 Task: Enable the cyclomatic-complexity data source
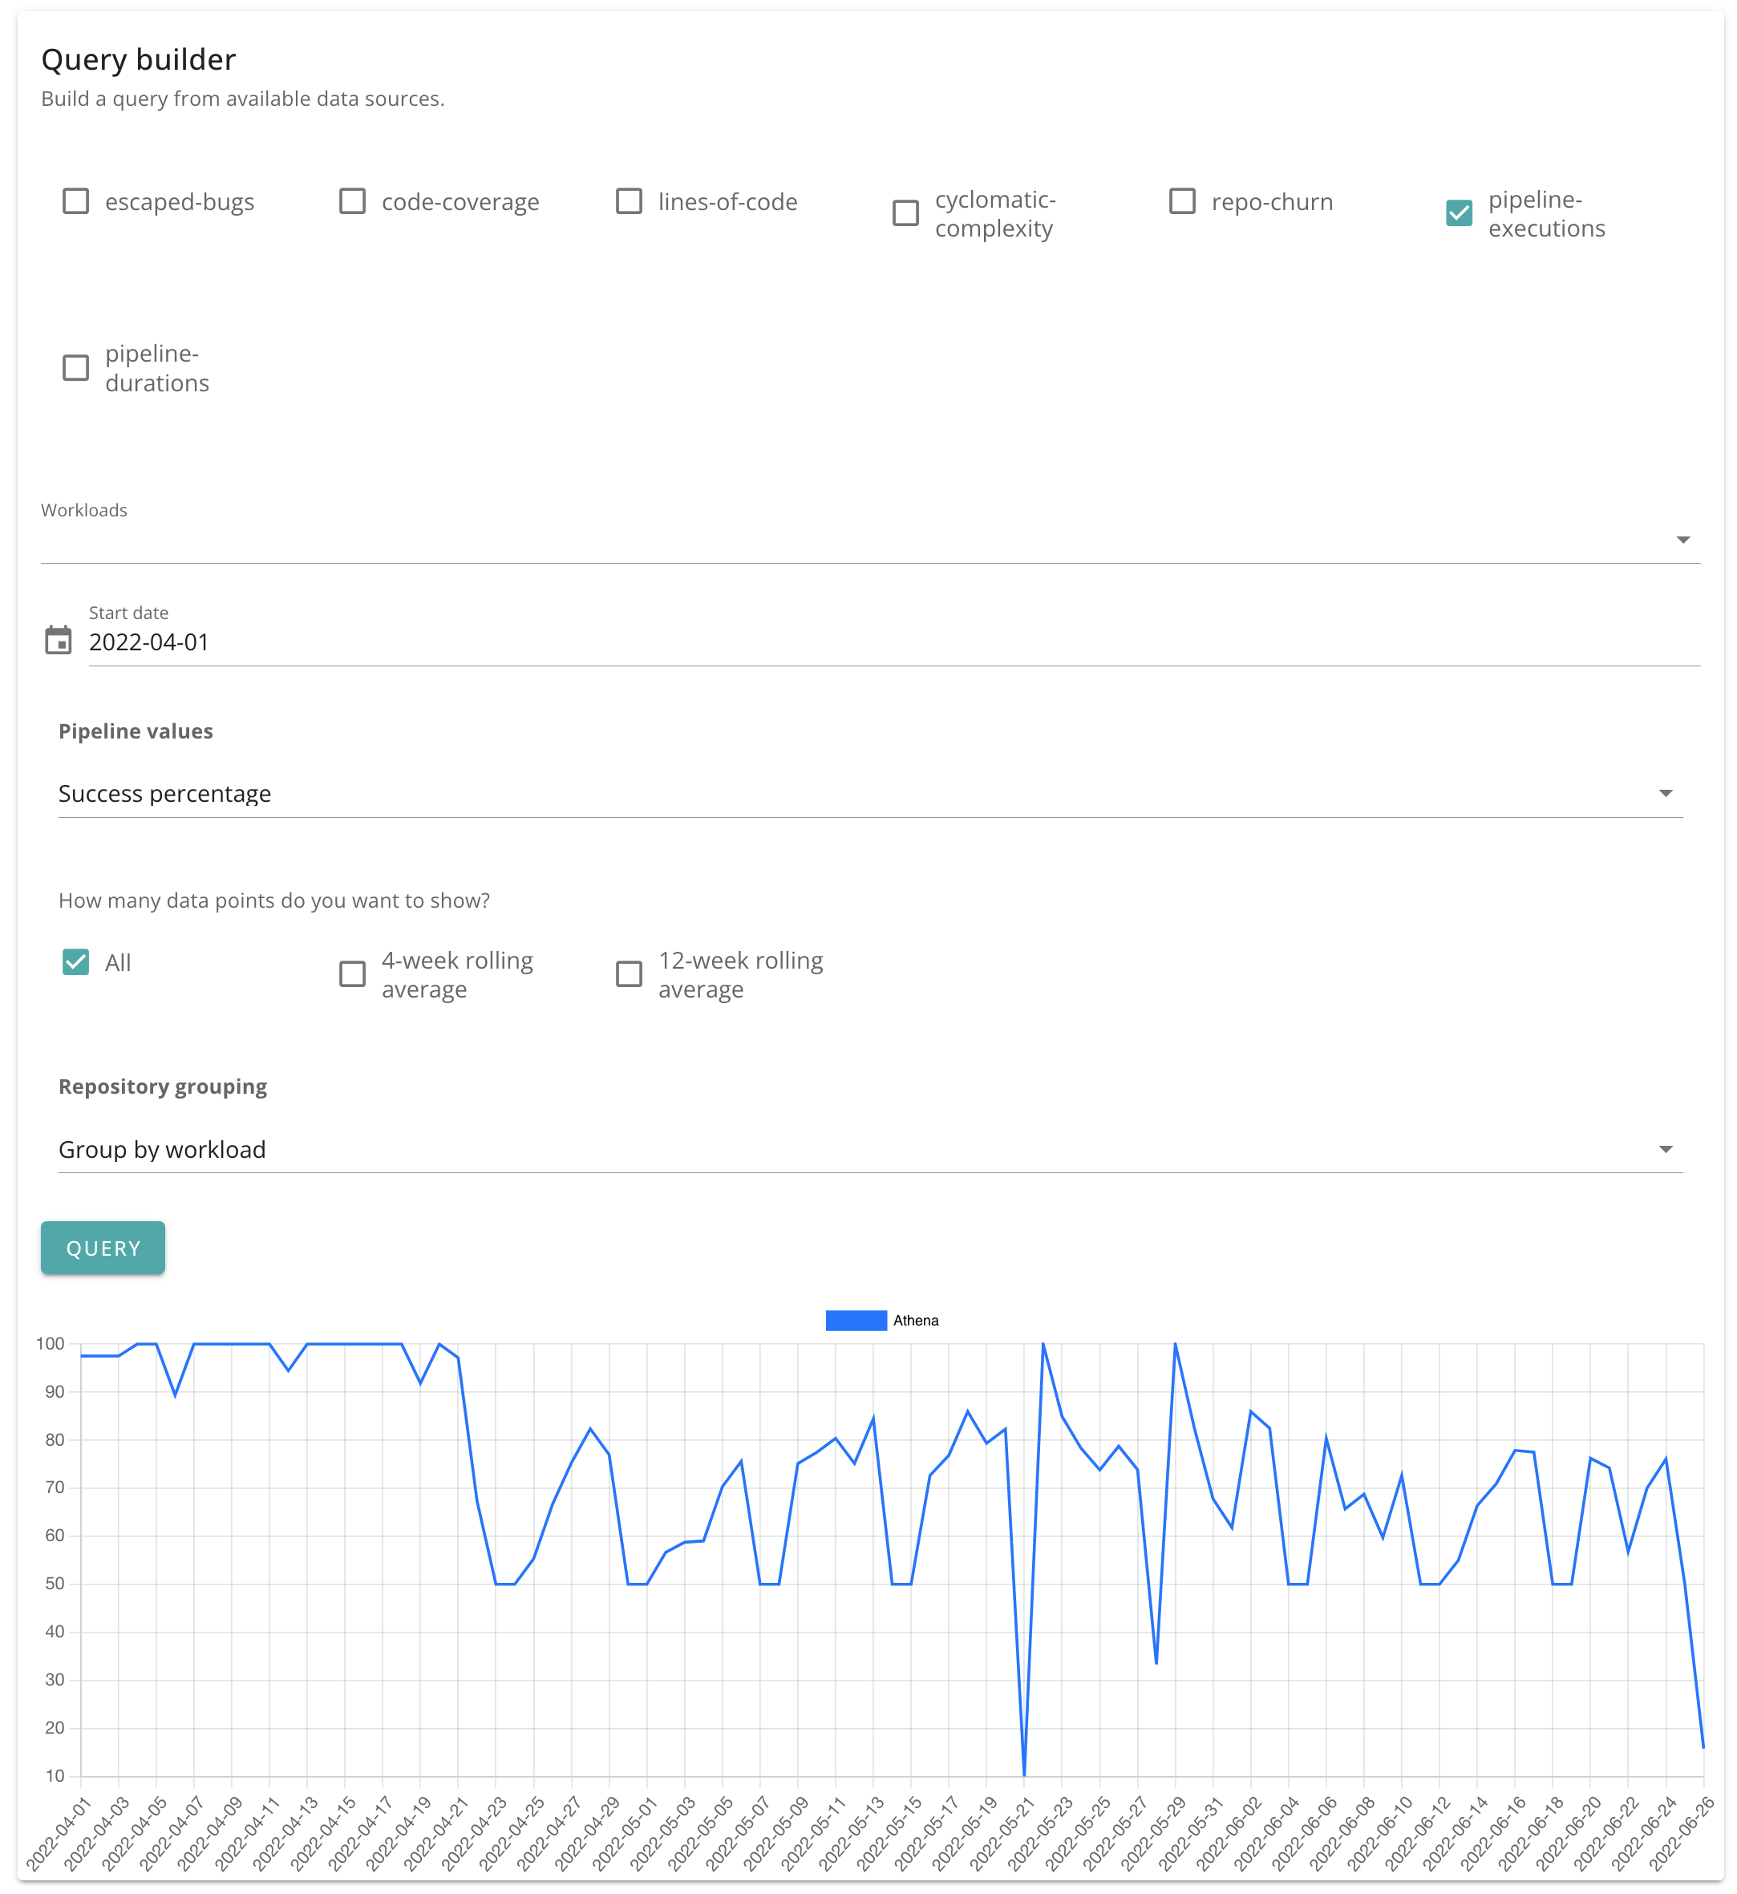[906, 213]
